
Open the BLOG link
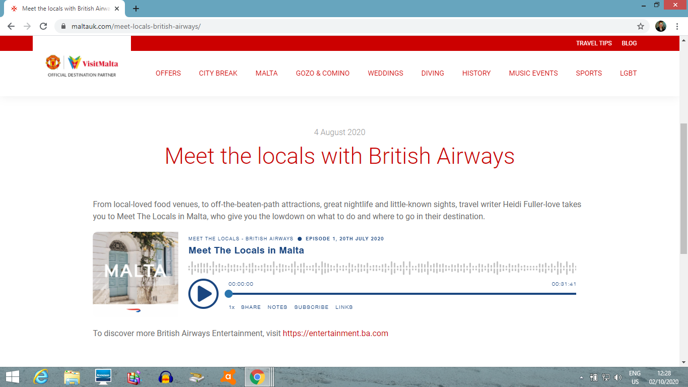(629, 43)
